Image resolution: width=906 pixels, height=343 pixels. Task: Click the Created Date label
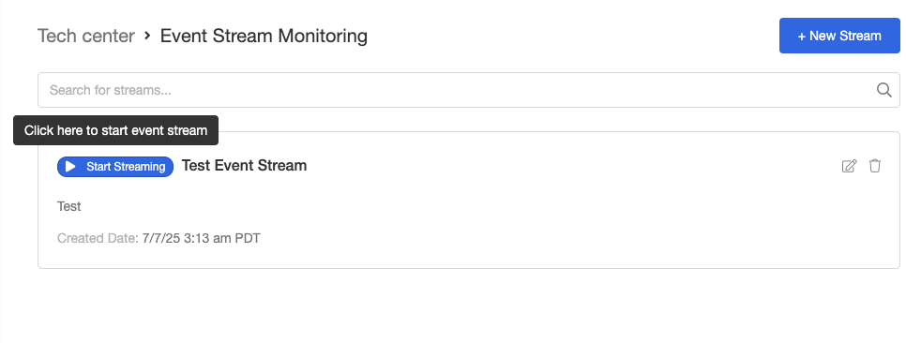(x=98, y=238)
